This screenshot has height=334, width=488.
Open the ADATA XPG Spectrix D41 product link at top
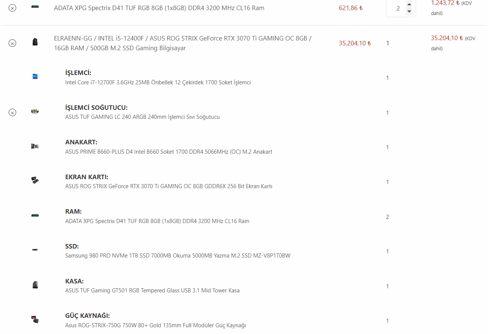159,8
